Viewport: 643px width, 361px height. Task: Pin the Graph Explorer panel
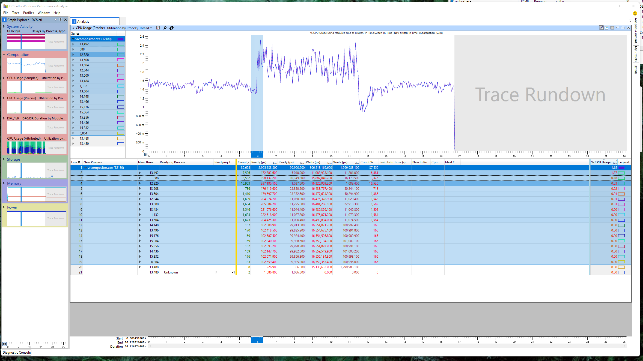click(61, 20)
